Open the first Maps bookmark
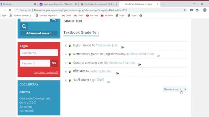Screen dimensions: 209x117 (120, 16)
